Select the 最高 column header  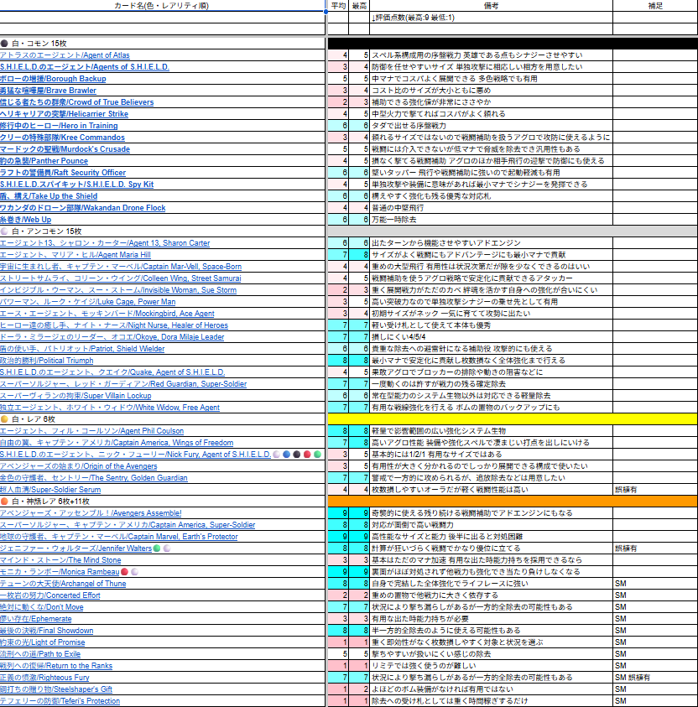point(359,5)
